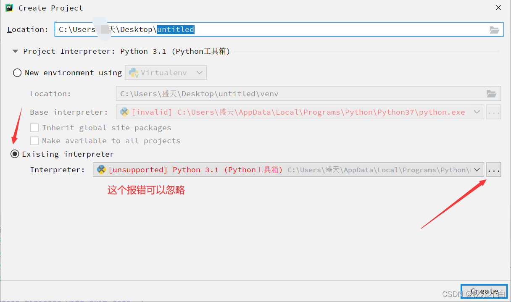Open the Virtualenv environment type dropdown
Screen dimensions: 511x302
[x=166, y=73]
